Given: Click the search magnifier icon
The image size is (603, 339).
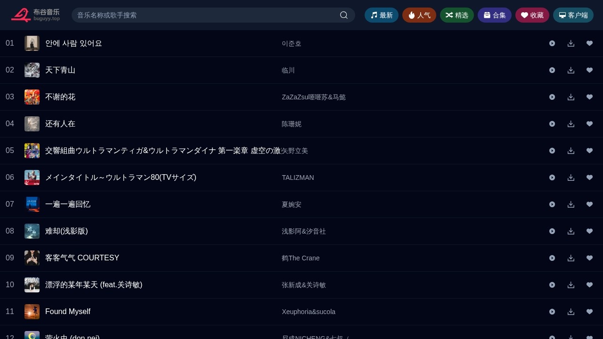Looking at the screenshot, I should coord(344,15).
